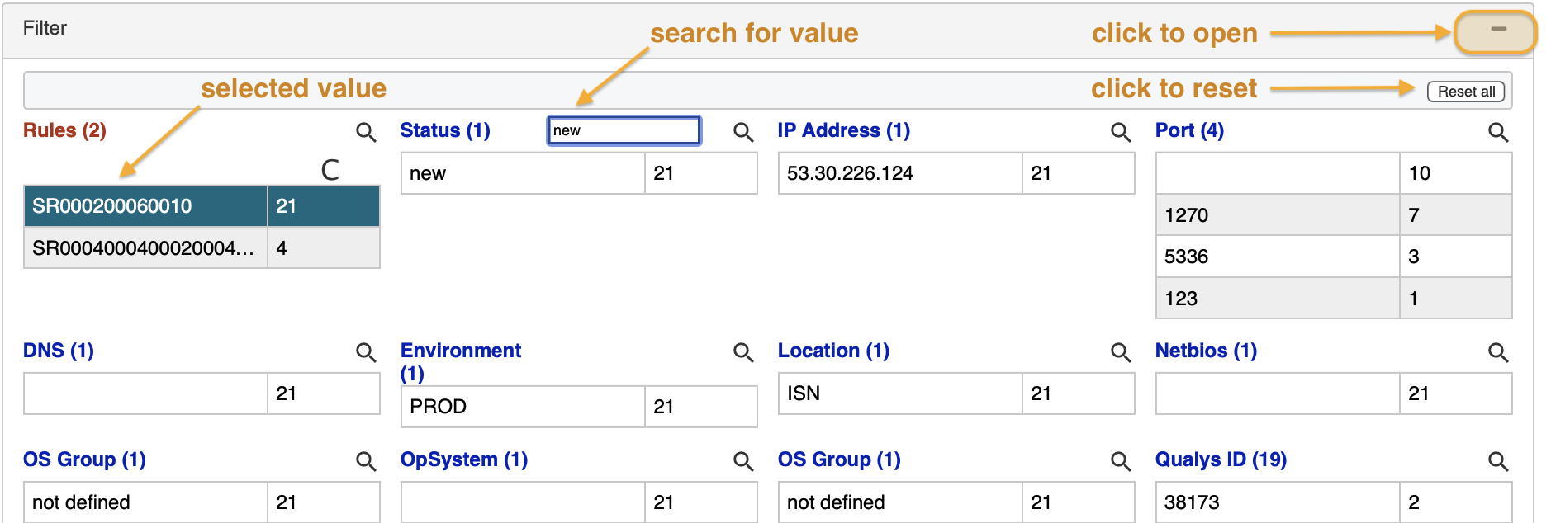This screenshot has height=523, width=1551.
Task: Open search for the OpSystem filter
Action: (743, 461)
